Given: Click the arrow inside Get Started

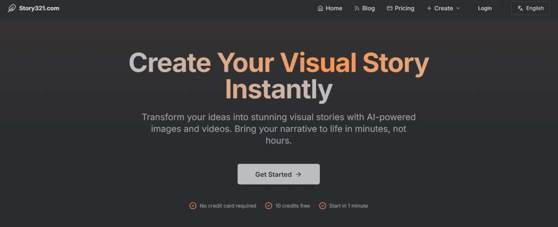Looking at the screenshot, I should tap(298, 174).
